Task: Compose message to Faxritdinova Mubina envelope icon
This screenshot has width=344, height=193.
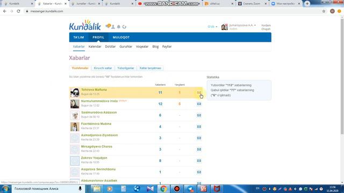Action: [x=199, y=127]
